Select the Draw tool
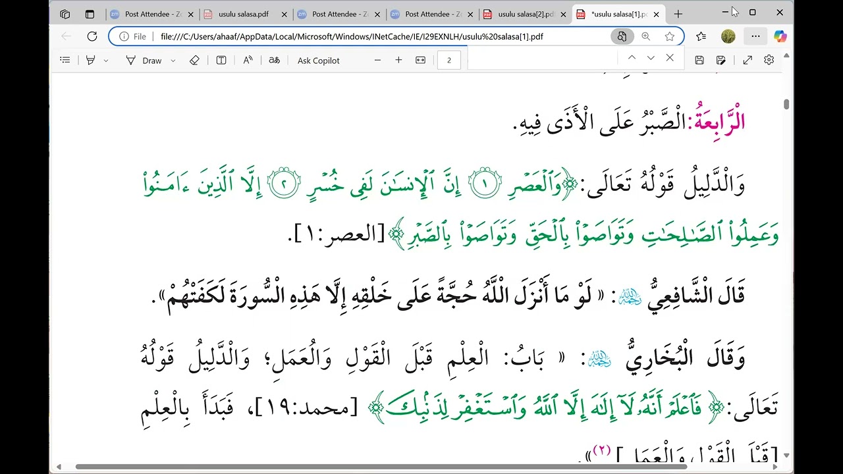Screen dimensions: 843x474 (144, 60)
